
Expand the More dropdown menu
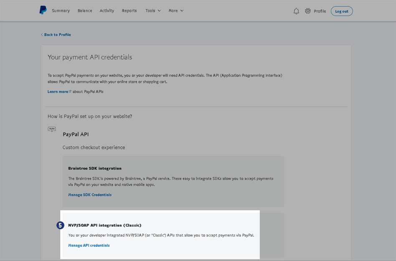[x=176, y=11]
